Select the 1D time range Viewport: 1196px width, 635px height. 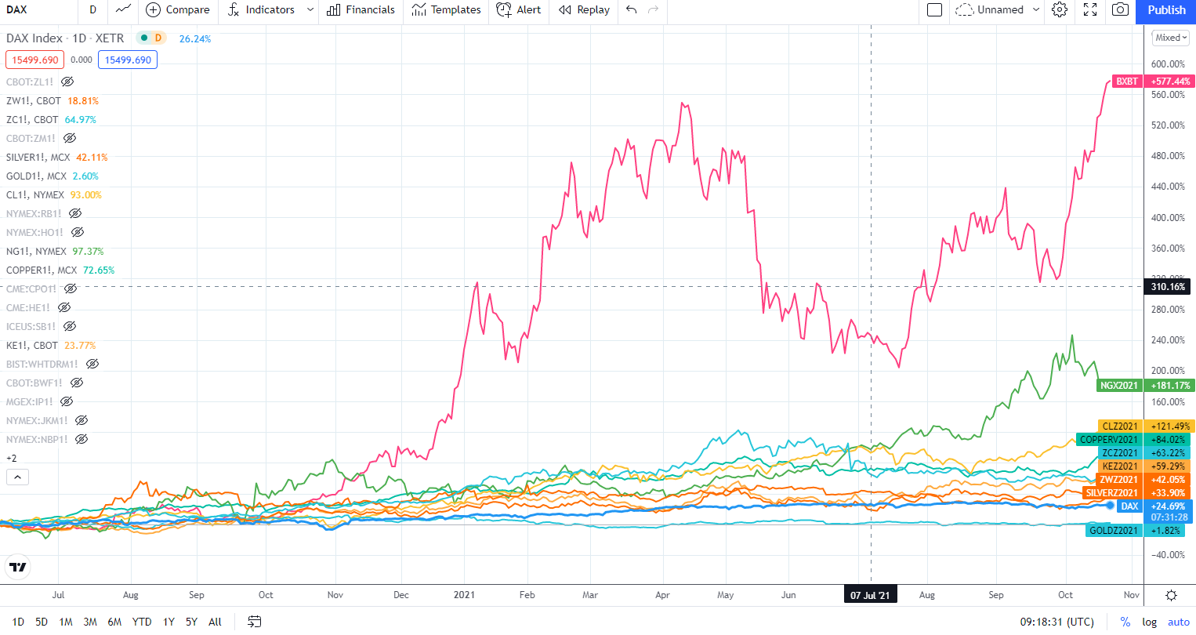[18, 622]
